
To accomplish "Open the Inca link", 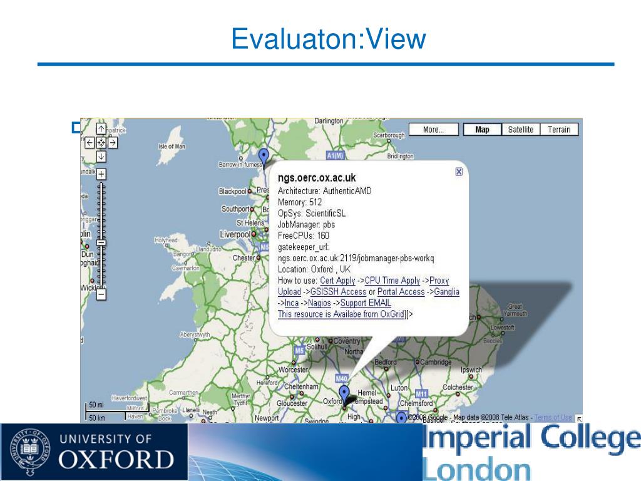I will click(292, 303).
